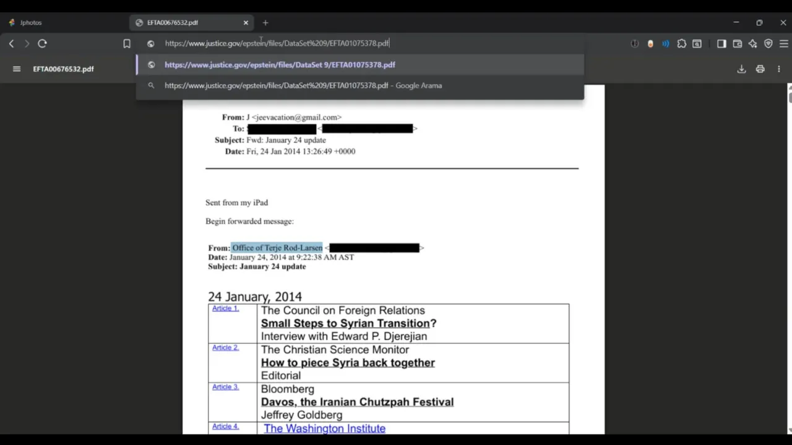Open the Article 2. link

225,348
